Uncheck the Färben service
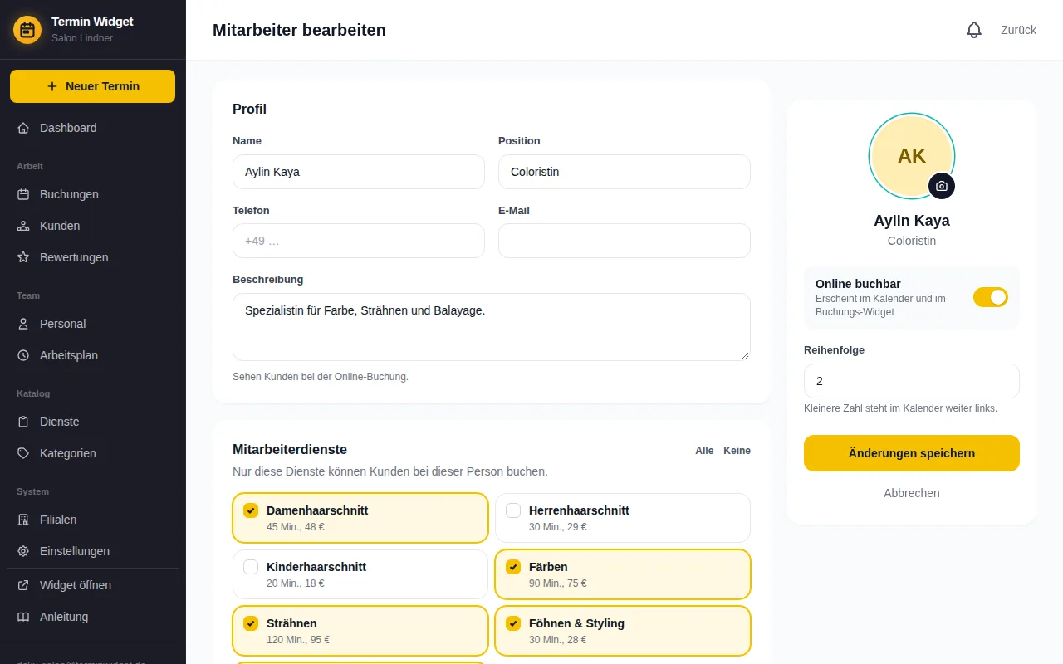 pyautogui.click(x=513, y=567)
